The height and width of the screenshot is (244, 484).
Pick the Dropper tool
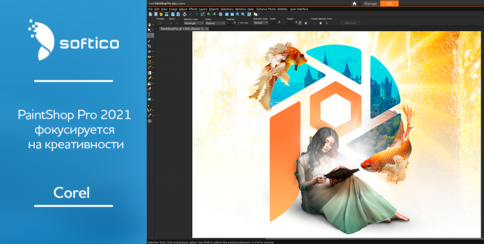pyautogui.click(x=150, y=40)
